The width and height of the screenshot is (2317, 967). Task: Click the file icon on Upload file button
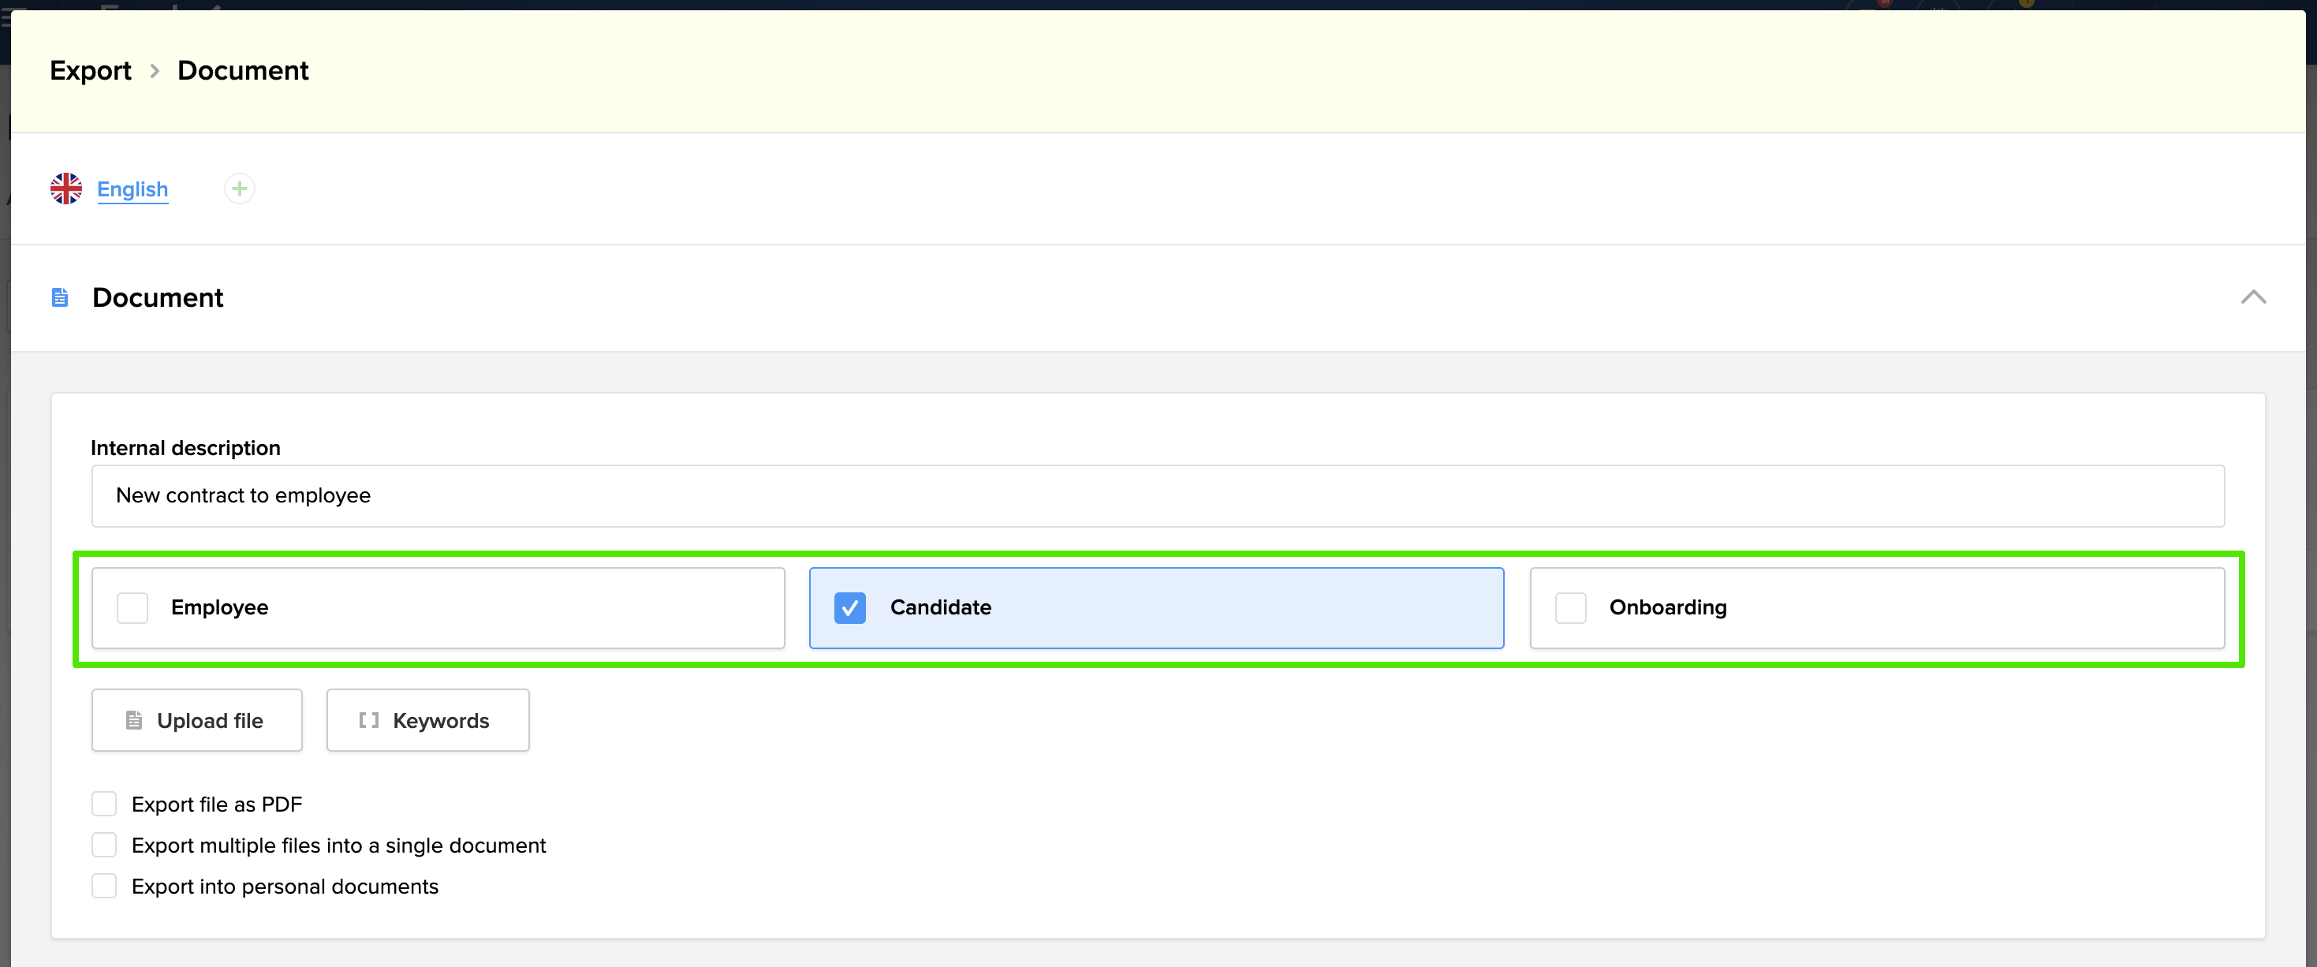pos(134,721)
